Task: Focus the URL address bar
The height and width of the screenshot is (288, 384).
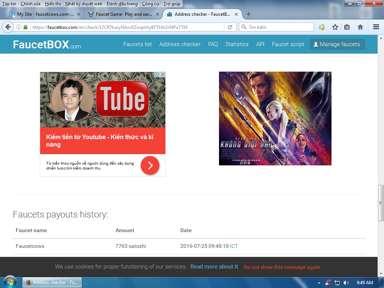Action: coord(127,27)
